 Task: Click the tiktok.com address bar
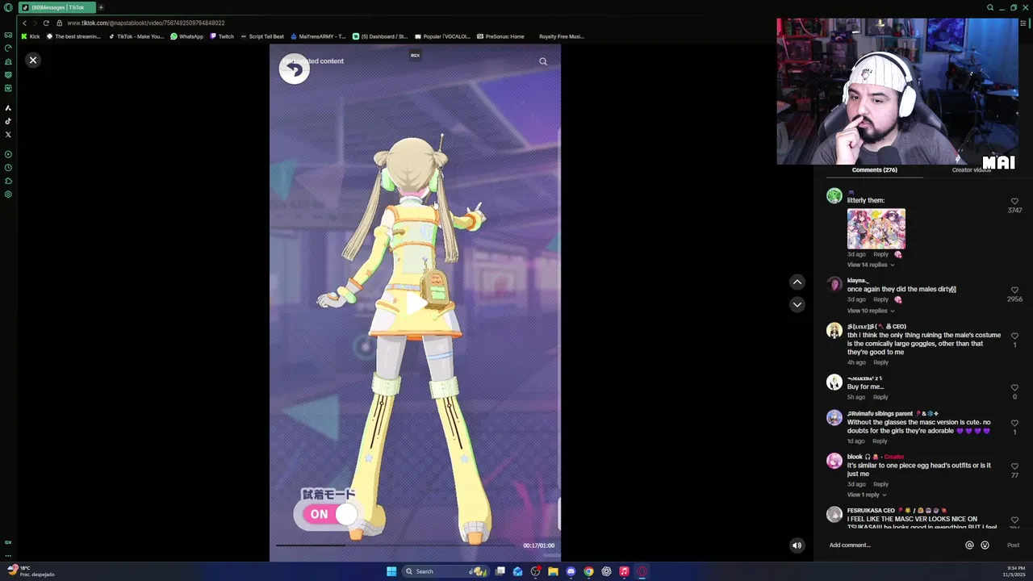tap(145, 23)
